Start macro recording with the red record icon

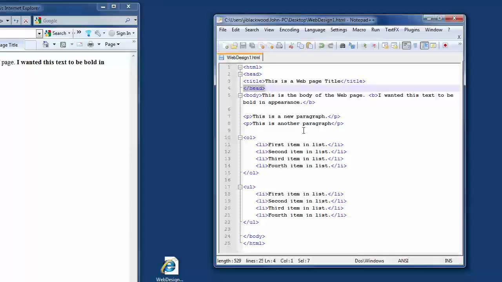[x=445, y=45]
